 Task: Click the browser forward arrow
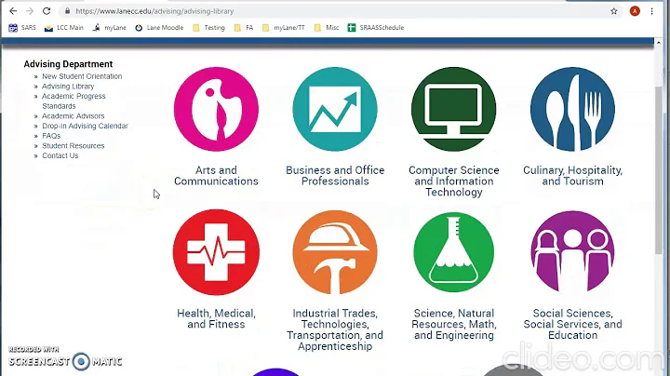30,11
